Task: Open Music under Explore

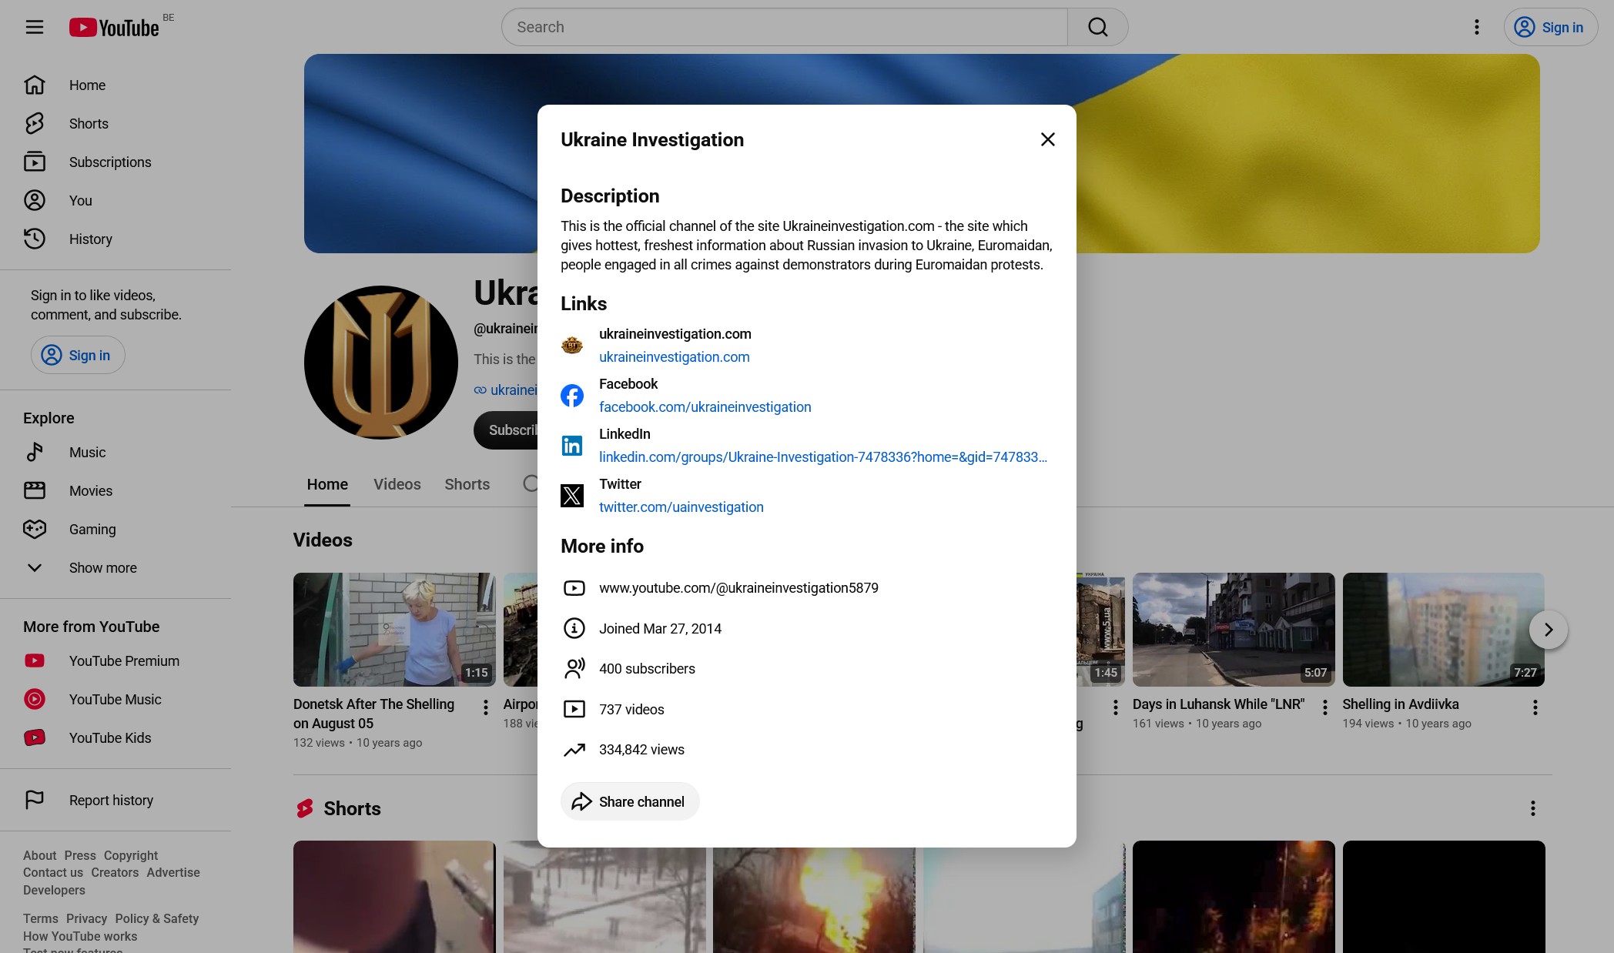Action: pos(116,452)
